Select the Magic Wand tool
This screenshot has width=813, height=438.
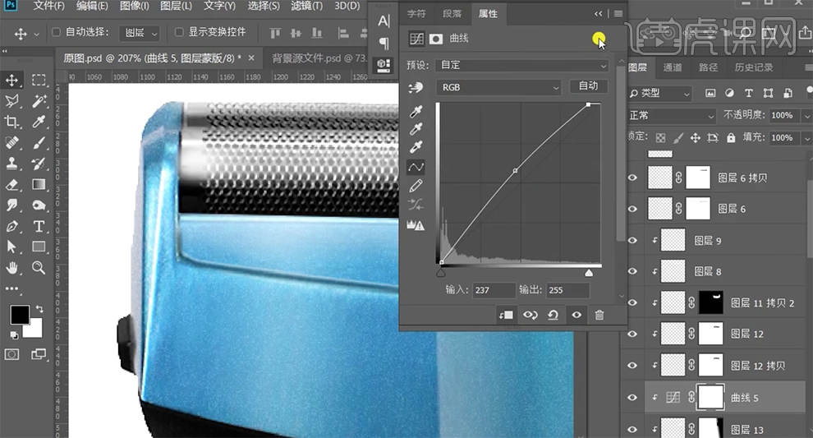pos(39,101)
